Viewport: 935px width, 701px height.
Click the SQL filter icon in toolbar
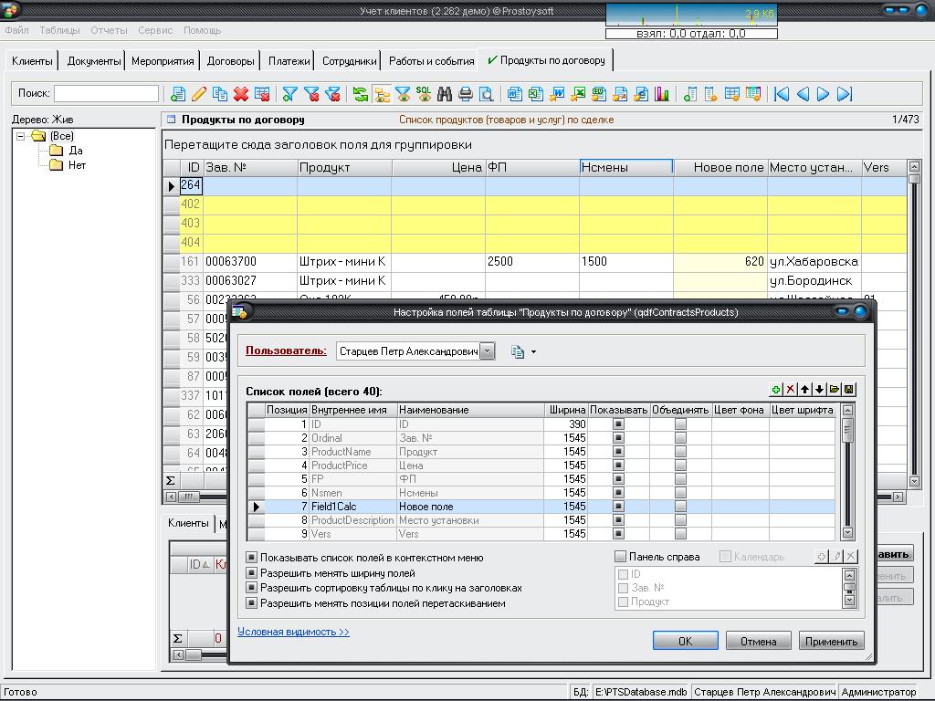point(424,94)
